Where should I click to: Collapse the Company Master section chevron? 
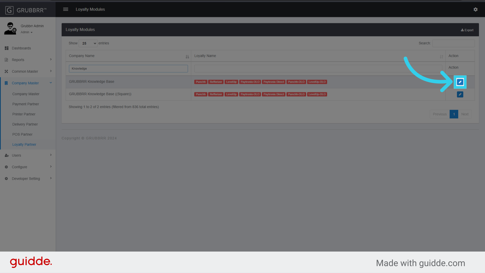pos(51,83)
